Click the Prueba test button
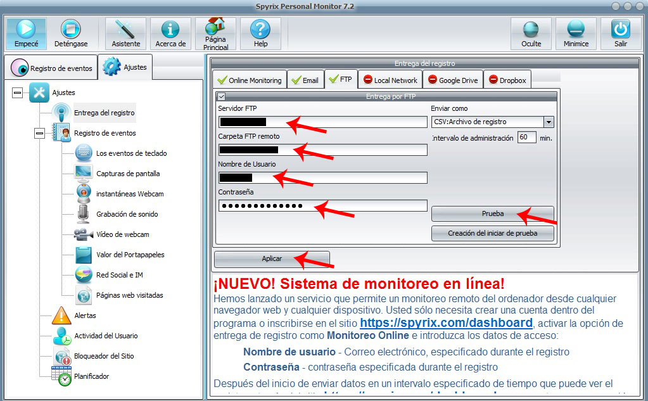This screenshot has width=648, height=401. [493, 213]
